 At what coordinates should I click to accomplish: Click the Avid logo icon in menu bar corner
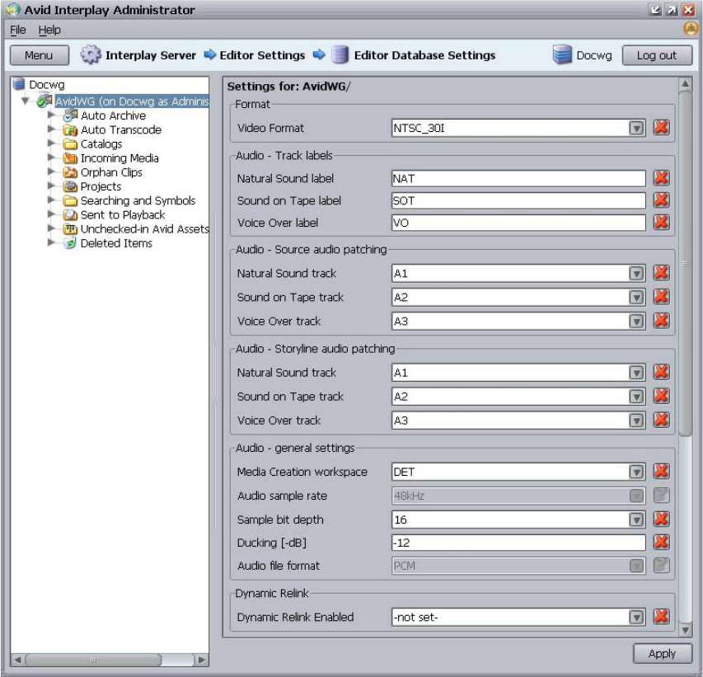(x=691, y=29)
